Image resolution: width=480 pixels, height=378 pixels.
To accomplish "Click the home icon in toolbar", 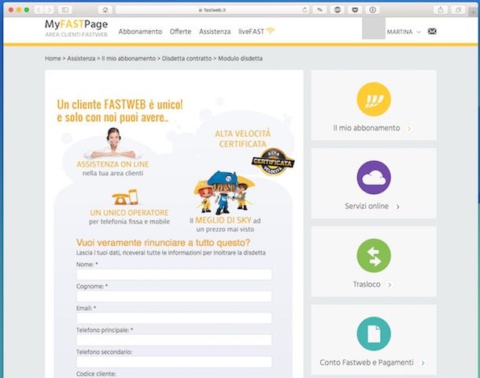I will click(x=105, y=9).
